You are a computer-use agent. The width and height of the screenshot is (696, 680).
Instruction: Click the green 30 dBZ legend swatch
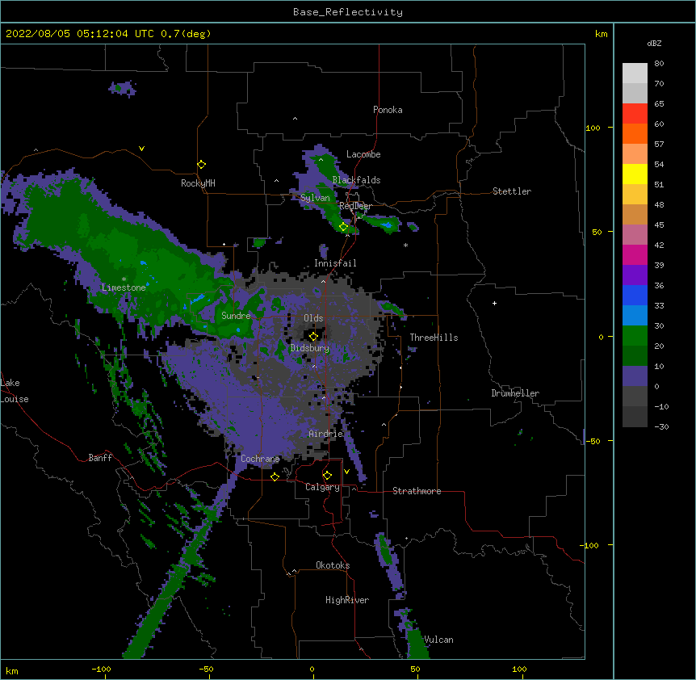coord(635,336)
